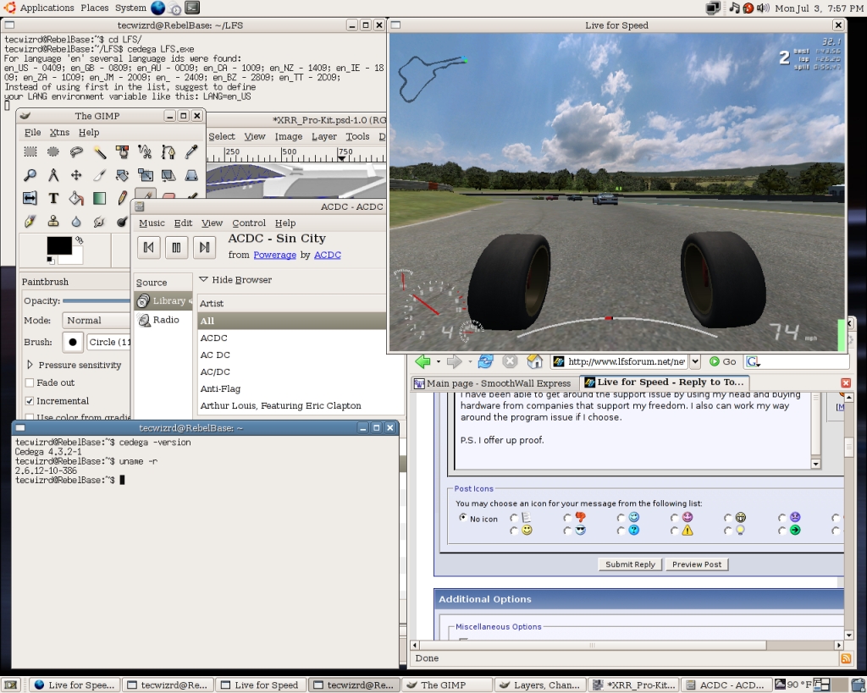Select the Select By Color tool
The width and height of the screenshot is (867, 693).
pyautogui.click(x=122, y=152)
